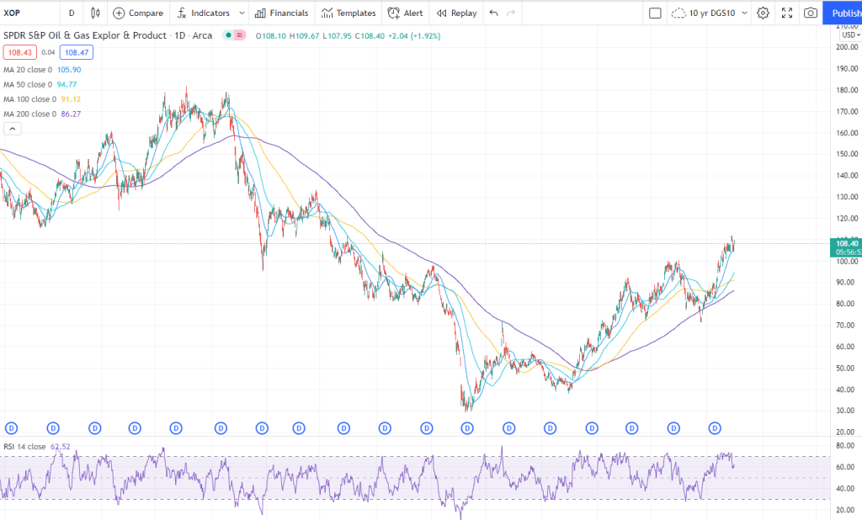This screenshot has width=862, height=520.
Task: Open the Financials menu
Action: 282,13
